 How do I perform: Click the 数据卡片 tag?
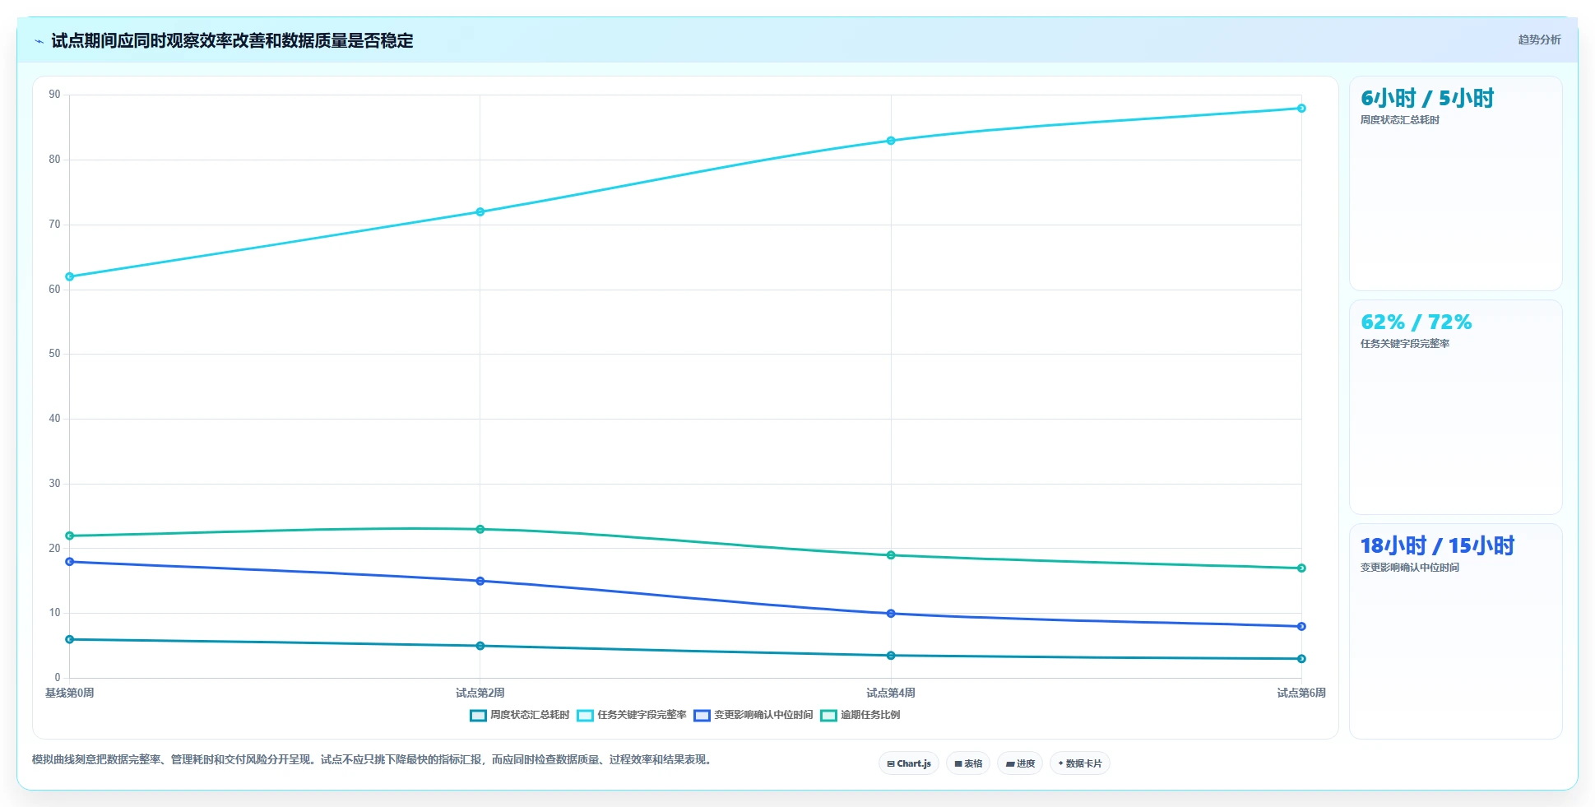coord(1080,763)
